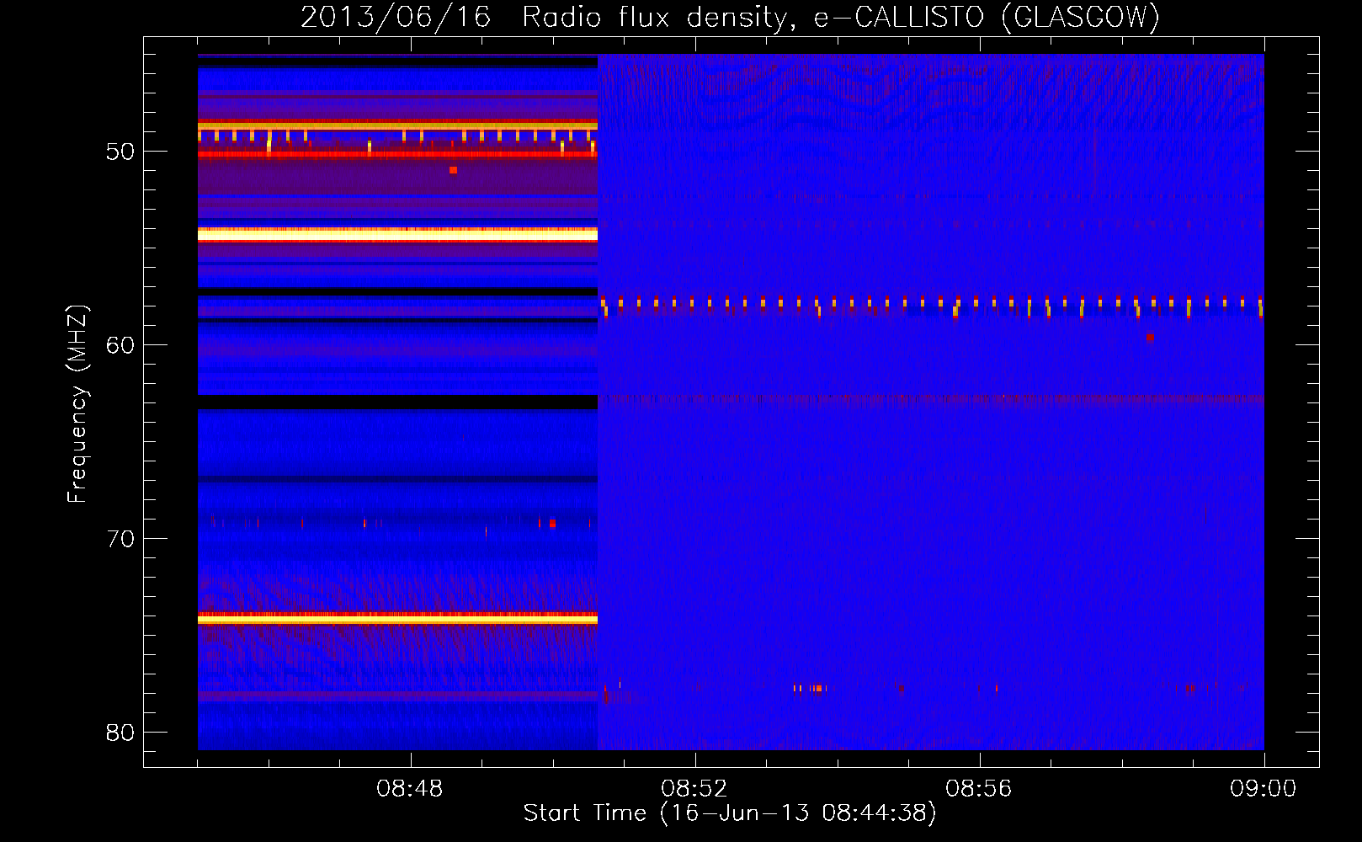Click the 'Start Time (16-Jun-13 08:44:38)' label
The image size is (1362, 842).
730,813
